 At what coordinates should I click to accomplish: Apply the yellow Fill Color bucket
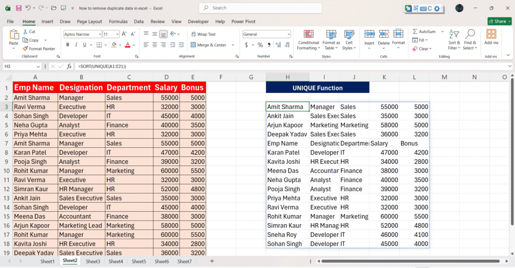point(114,45)
